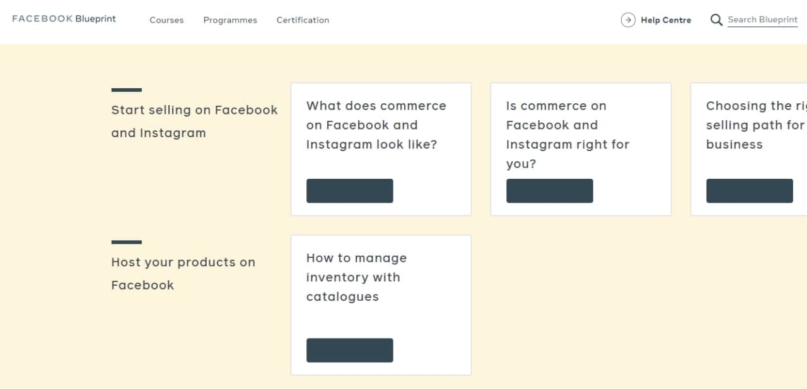The image size is (807, 389).
Task: Click the magnifying glass search icon
Action: pyautogui.click(x=716, y=20)
